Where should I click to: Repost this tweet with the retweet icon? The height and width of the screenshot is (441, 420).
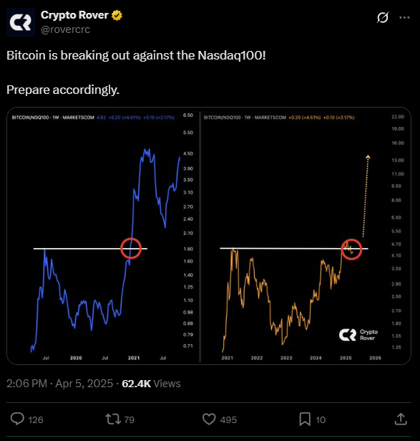113,419
